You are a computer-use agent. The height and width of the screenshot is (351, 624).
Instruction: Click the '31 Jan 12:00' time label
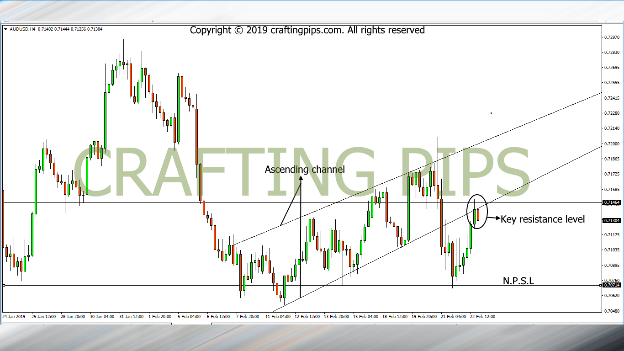(x=132, y=316)
